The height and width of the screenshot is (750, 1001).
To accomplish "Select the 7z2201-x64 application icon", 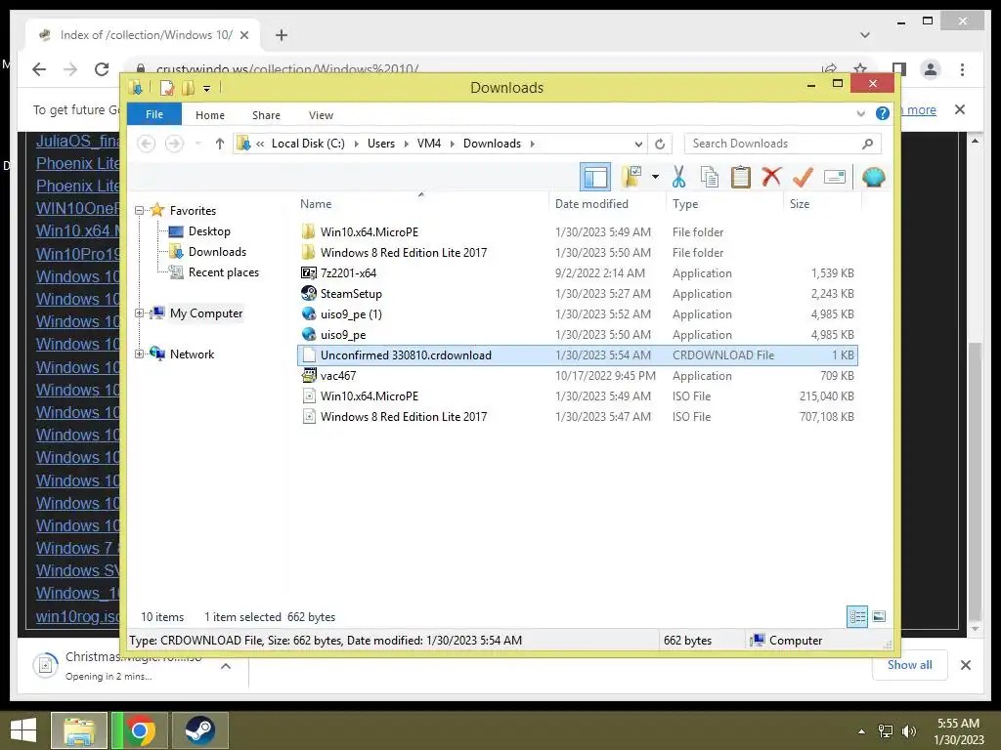I will pyautogui.click(x=308, y=273).
